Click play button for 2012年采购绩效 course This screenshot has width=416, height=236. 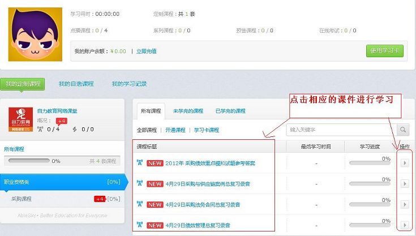click(x=404, y=163)
